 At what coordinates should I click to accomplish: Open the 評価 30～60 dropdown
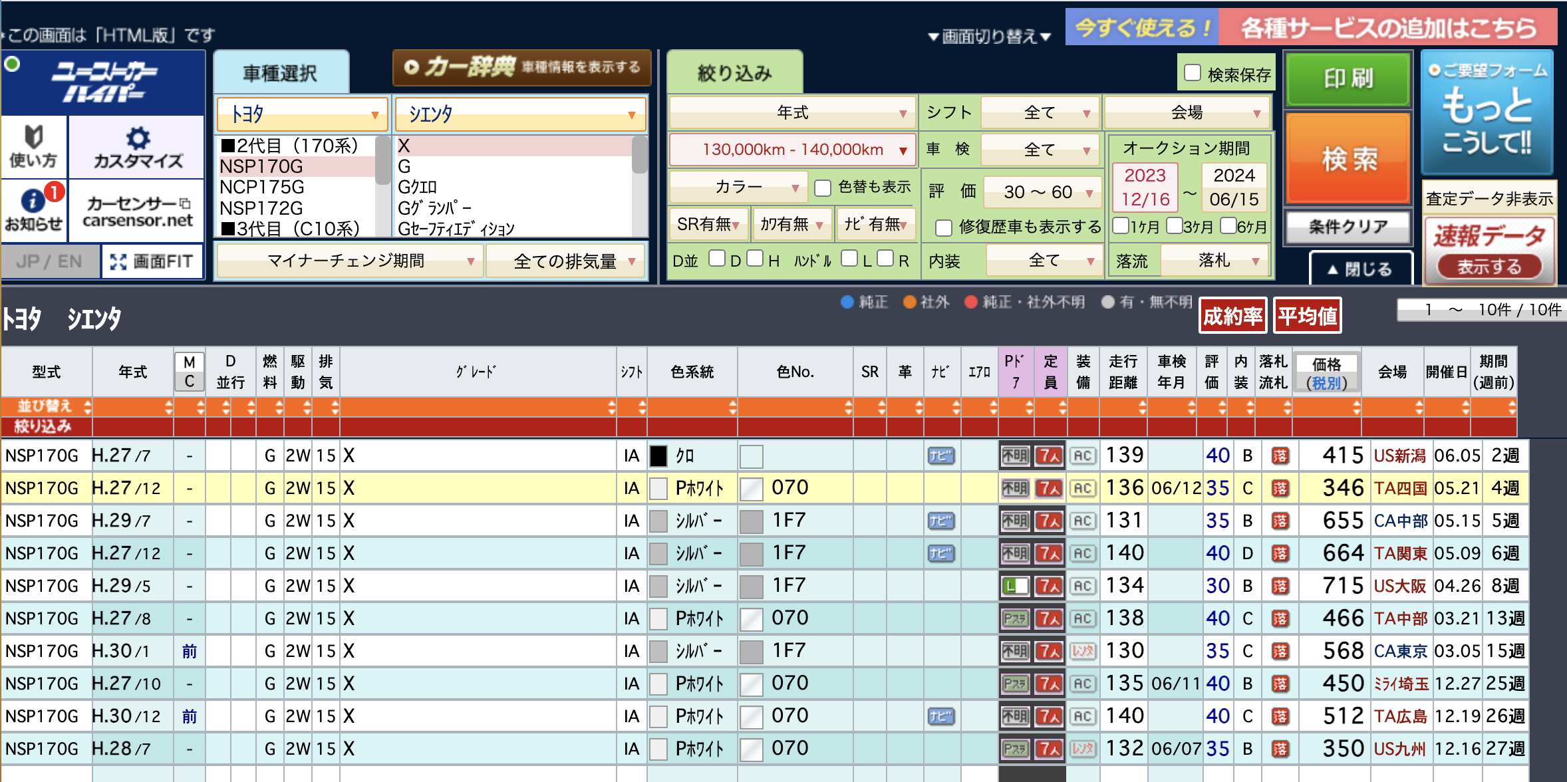[1042, 192]
